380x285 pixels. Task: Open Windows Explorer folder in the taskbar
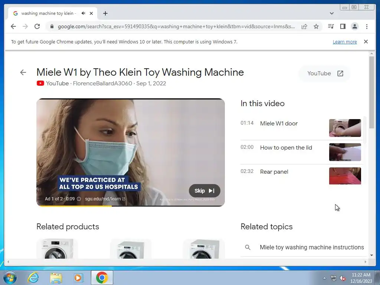click(56, 278)
